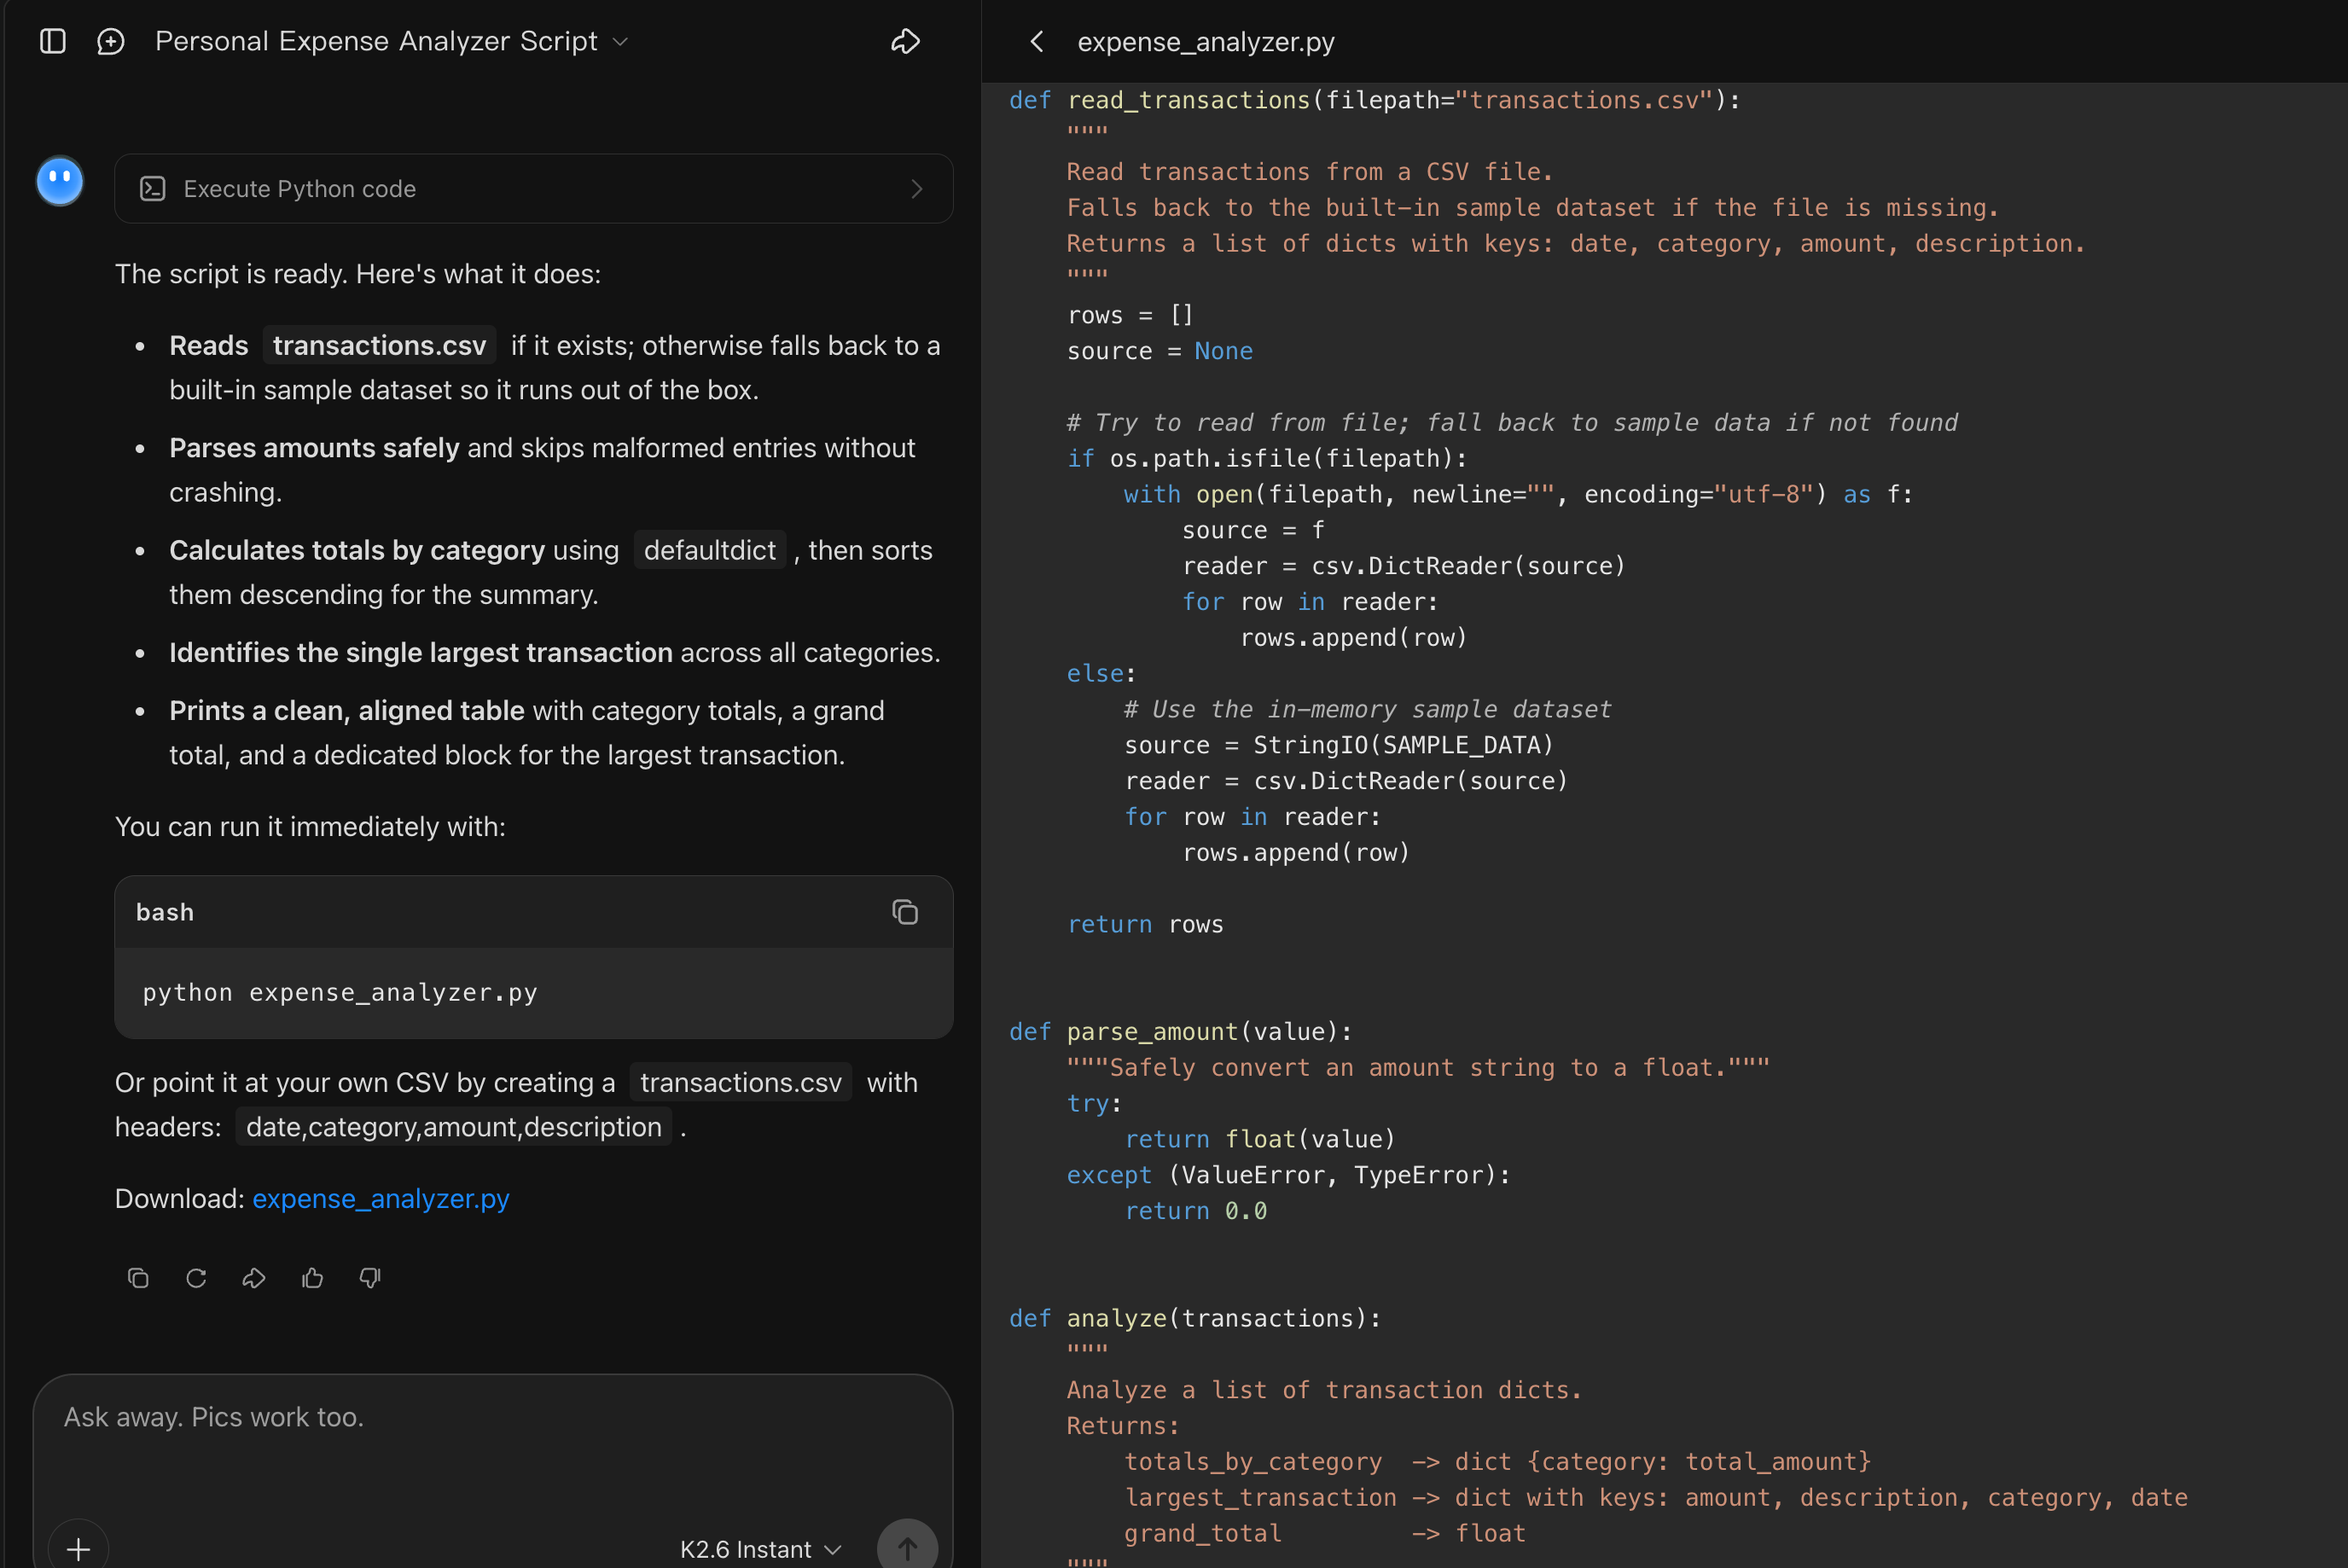Toggle the sidebar panel icon

(x=52, y=41)
